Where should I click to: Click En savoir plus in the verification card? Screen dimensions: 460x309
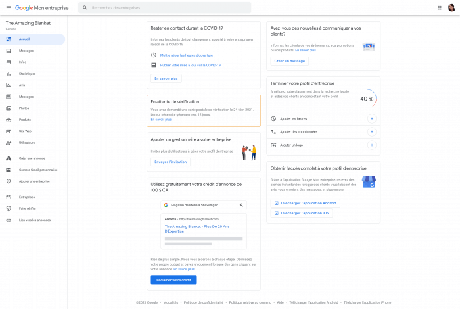(x=161, y=120)
